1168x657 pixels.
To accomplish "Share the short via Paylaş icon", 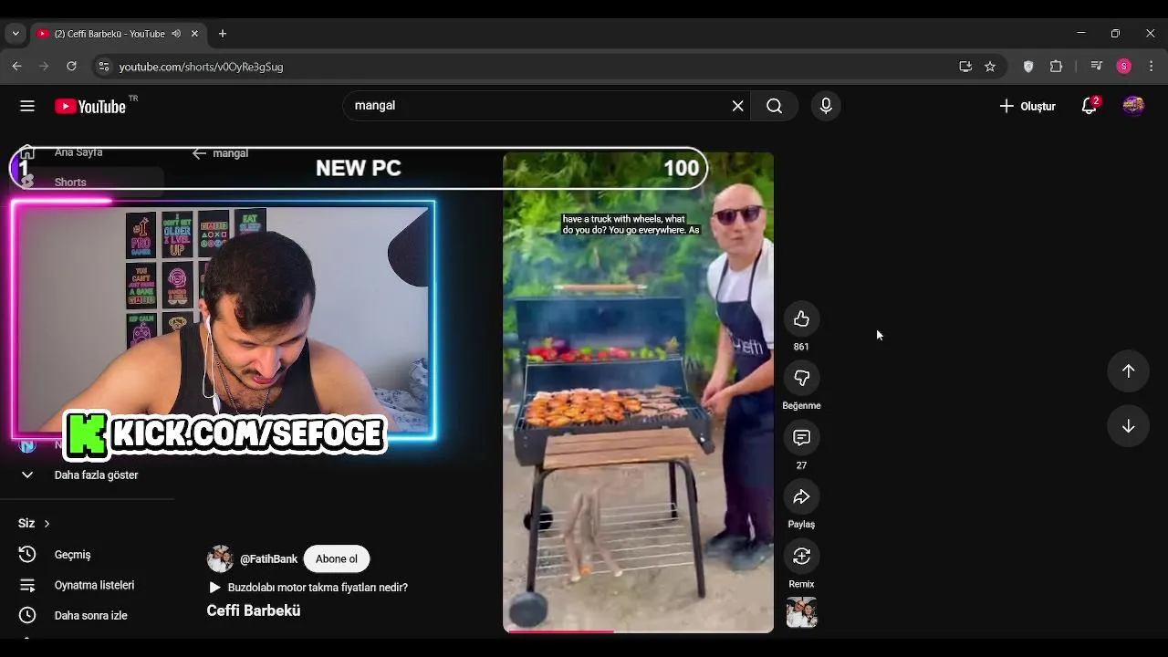I will tap(801, 496).
